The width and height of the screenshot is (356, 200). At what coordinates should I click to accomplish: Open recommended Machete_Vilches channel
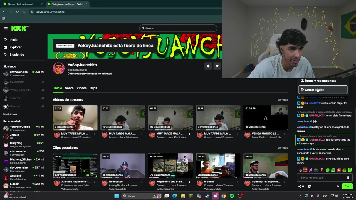(x=23, y=161)
